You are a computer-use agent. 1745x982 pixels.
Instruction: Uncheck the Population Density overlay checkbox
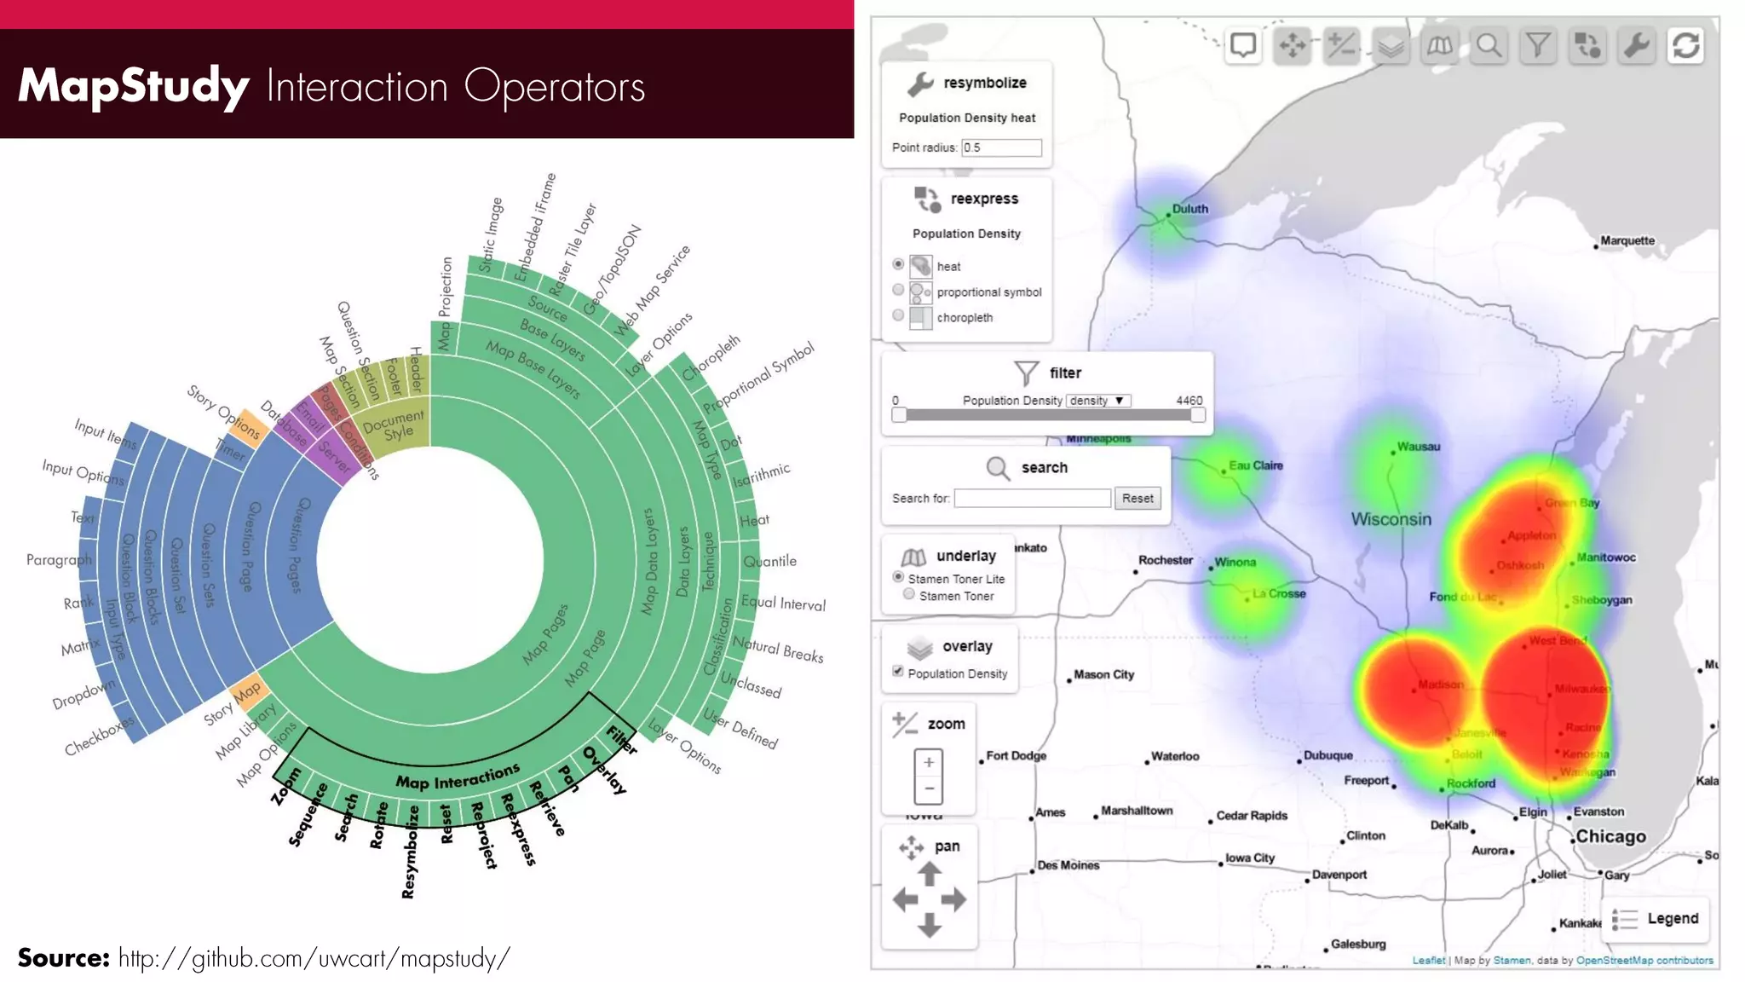click(x=897, y=671)
